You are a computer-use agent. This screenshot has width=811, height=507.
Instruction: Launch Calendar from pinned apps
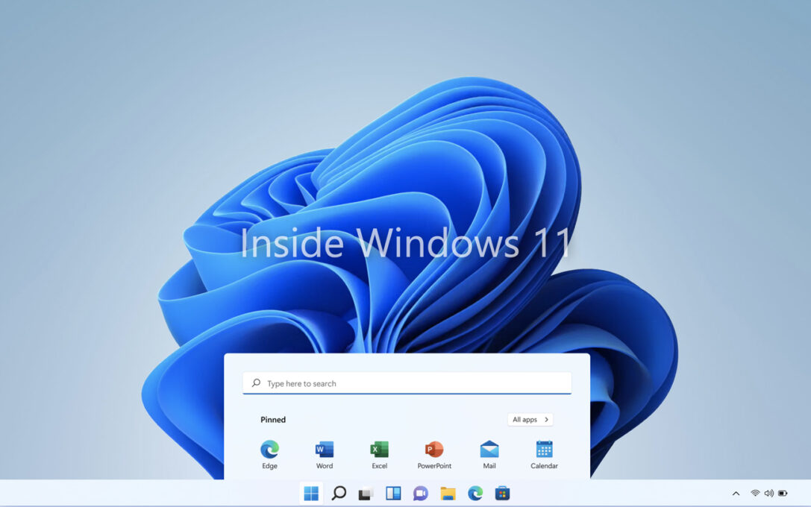544,450
